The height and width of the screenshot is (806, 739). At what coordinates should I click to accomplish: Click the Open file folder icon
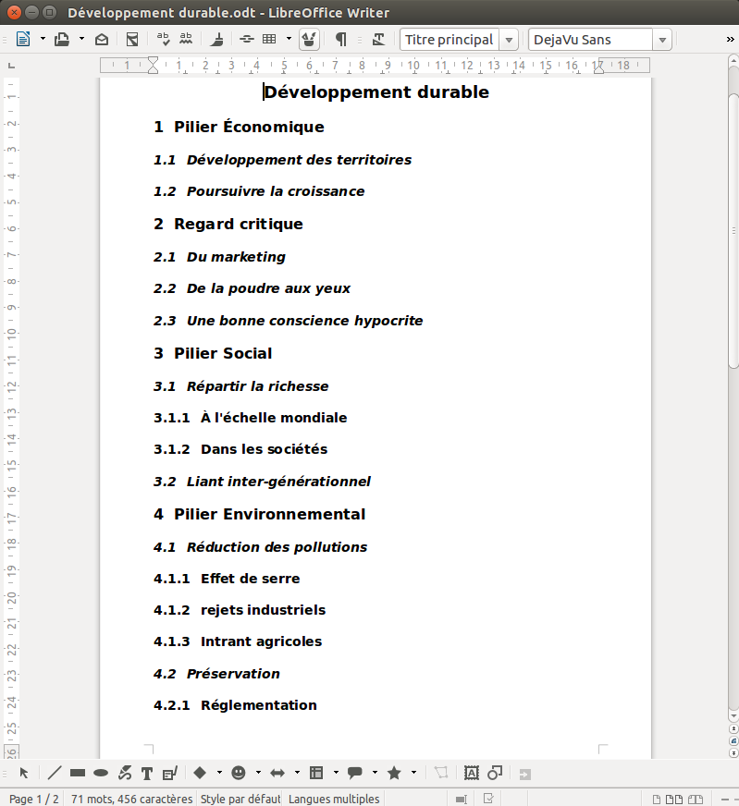tap(62, 39)
